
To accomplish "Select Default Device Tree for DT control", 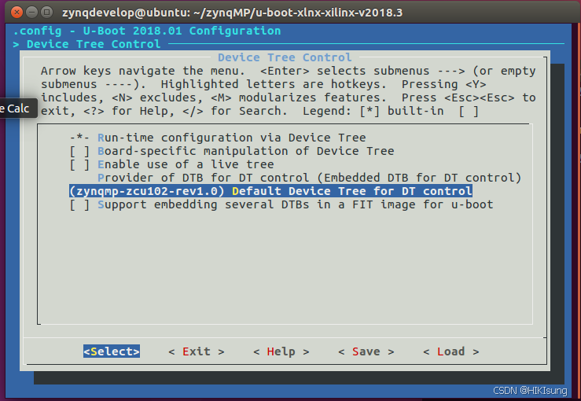I will click(271, 191).
